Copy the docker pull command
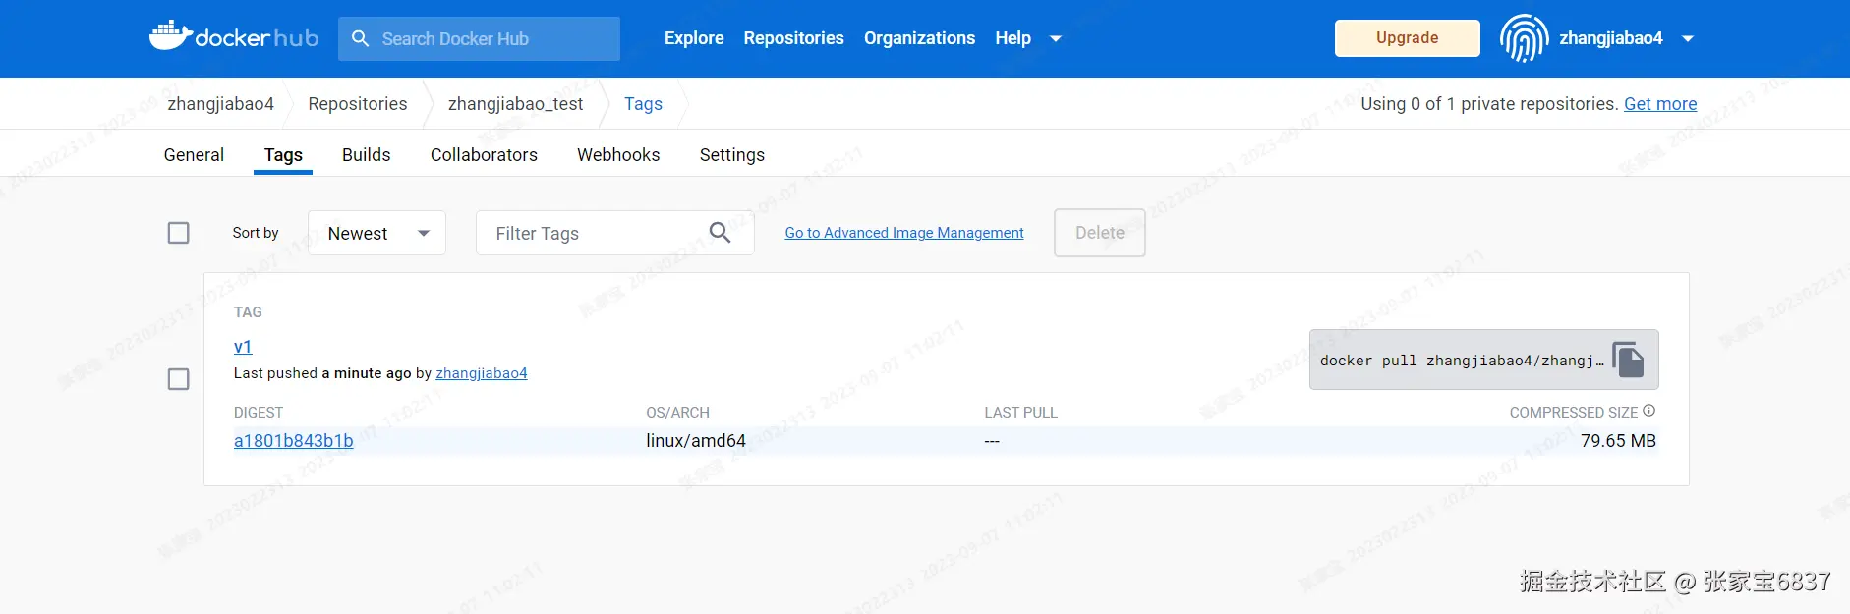Image resolution: width=1850 pixels, height=614 pixels. pos(1628,360)
